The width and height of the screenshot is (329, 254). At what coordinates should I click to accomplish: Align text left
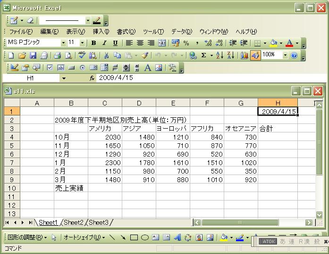(129, 43)
